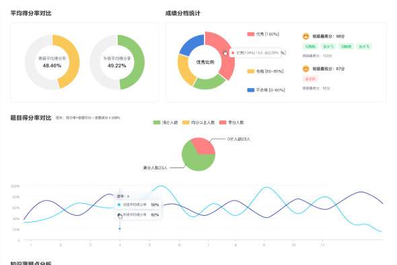Screen dimensions: 397x265
Task: Click the smiley face icon beside 班级最高分
Action: coord(306,36)
